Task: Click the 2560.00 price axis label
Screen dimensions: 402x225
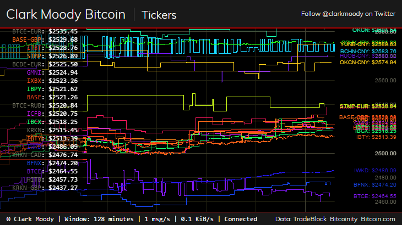Action: 385,81
